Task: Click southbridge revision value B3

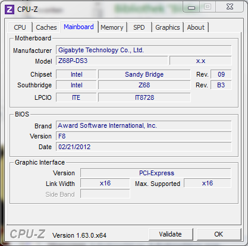Action: (x=221, y=85)
